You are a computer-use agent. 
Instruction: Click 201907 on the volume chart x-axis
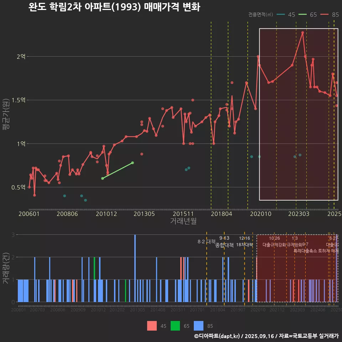pyautogui.click(x=238, y=310)
